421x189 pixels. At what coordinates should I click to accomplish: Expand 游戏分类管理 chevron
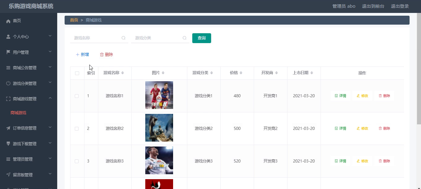coord(50,83)
